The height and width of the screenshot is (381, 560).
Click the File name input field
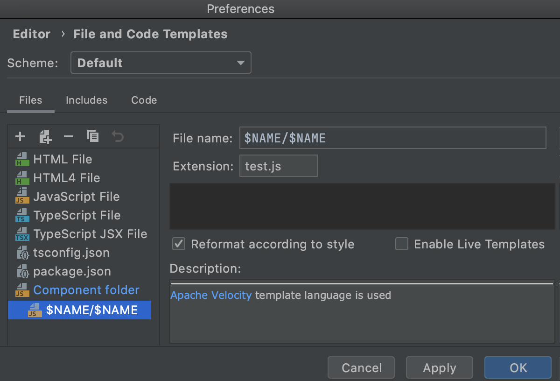click(x=392, y=138)
